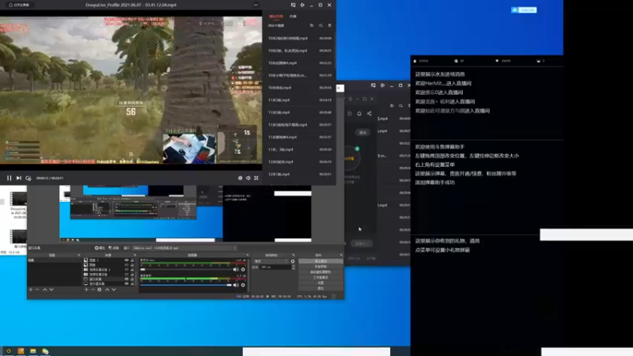Switch front player to mini-window mode
Screen dimensions: 633x356
tap(293, 5)
